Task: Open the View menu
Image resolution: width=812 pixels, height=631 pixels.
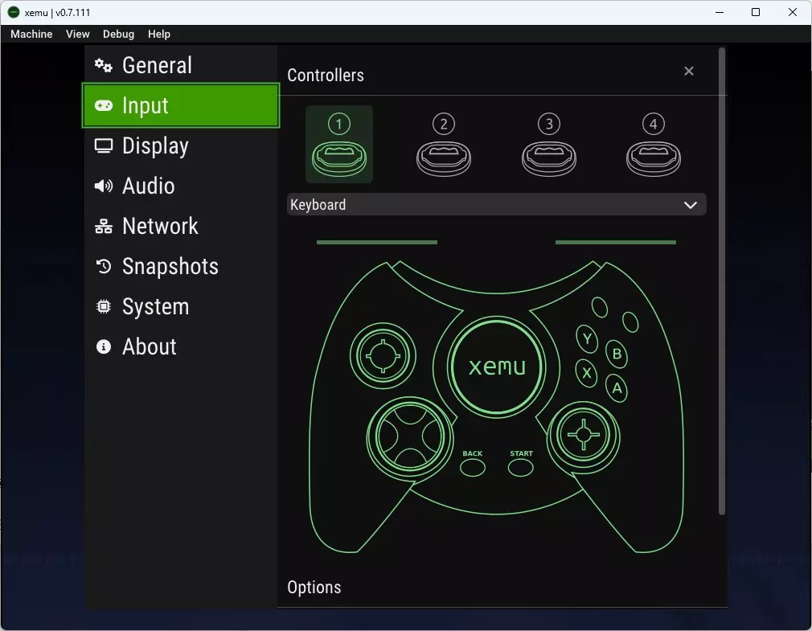Action: (x=78, y=35)
